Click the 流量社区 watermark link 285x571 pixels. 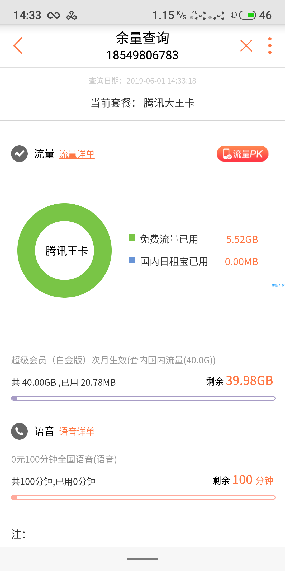coord(278,285)
